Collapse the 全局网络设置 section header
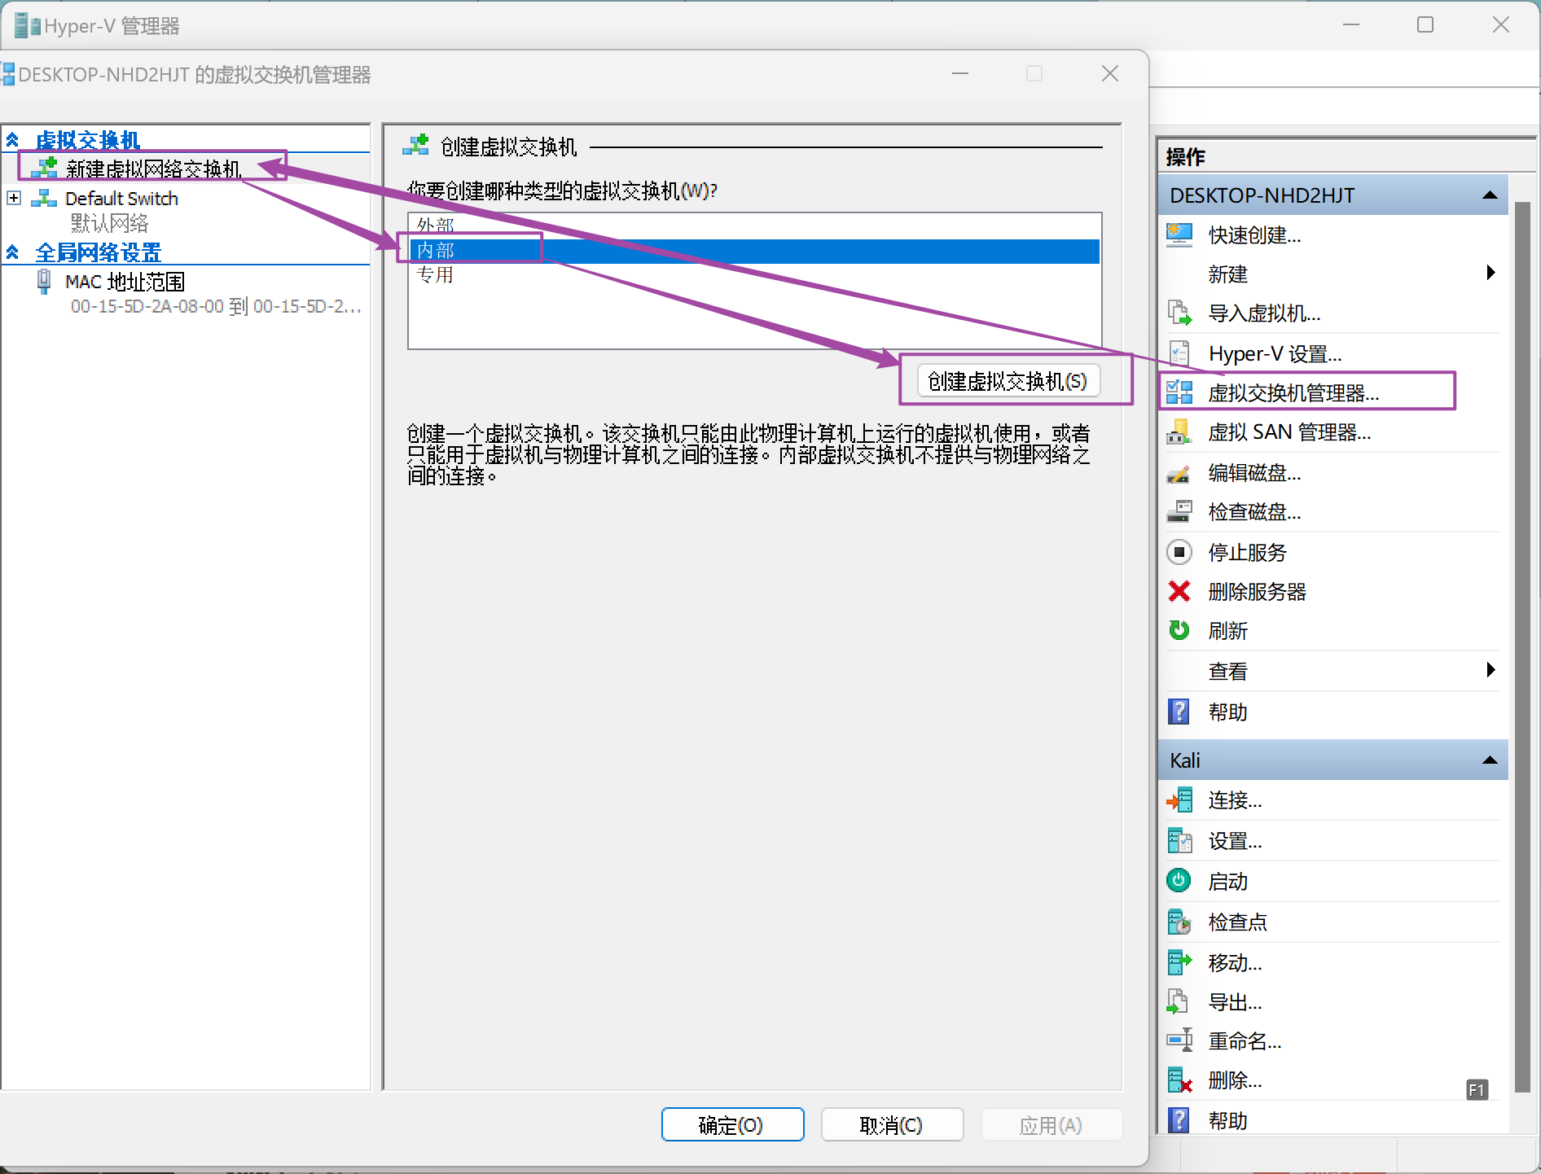Screen dimensions: 1541x1174 coord(12,252)
